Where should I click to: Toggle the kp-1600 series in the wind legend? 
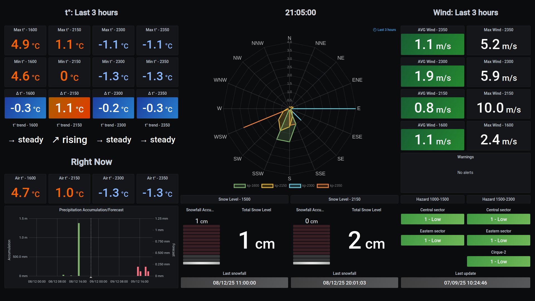coord(253,186)
